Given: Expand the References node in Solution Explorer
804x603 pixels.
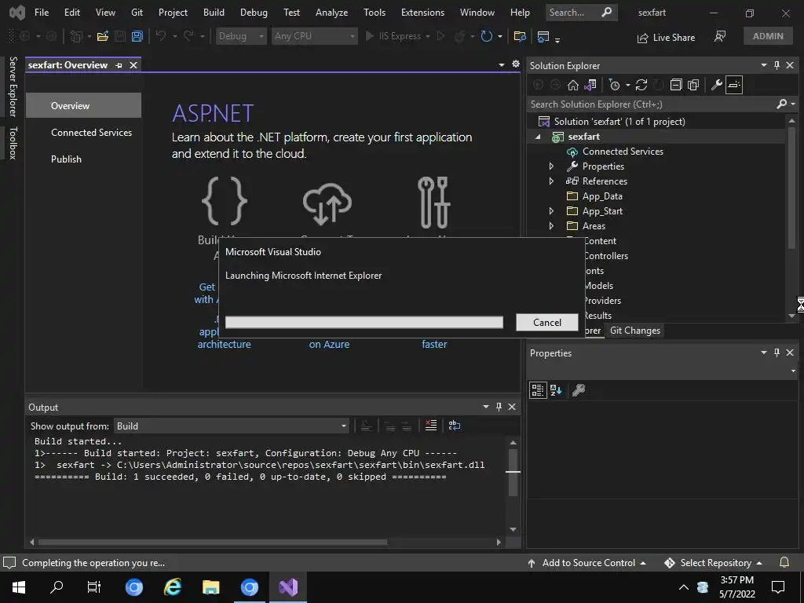Looking at the screenshot, I should [x=551, y=181].
